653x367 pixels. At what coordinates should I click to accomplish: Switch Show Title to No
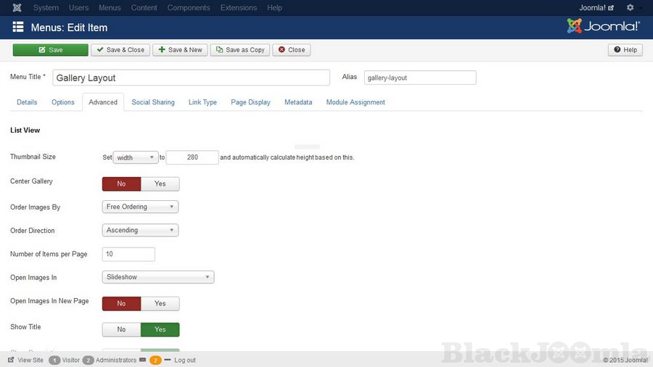[121, 329]
